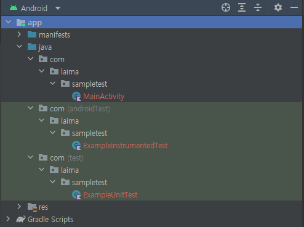Click ExampleUnitTest Kotlin class icon
The height and width of the screenshot is (227, 304).
point(76,194)
